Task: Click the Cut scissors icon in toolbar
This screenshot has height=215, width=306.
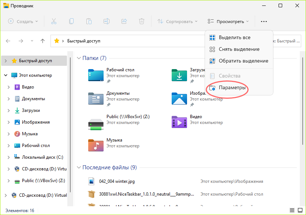Action: 54,21
